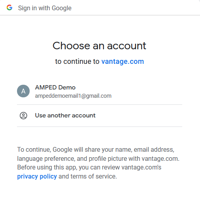Click the Use another account label
Viewport: 200px width, 214px height.
65,115
